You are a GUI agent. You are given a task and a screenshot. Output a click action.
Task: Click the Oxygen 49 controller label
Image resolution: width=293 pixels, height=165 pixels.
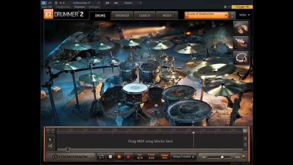[x=242, y=7]
